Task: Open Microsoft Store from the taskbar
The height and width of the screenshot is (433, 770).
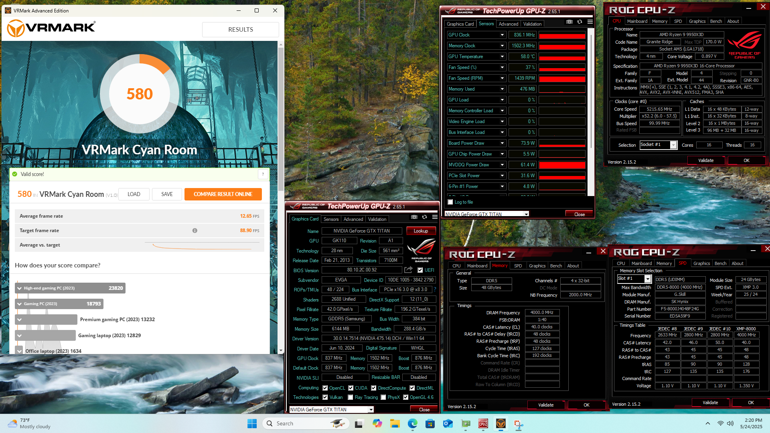Action: (x=430, y=423)
